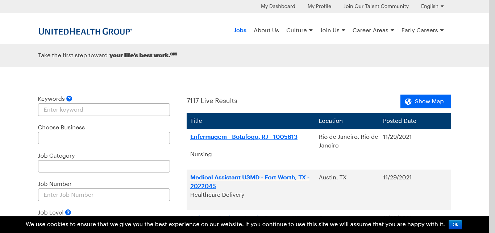This screenshot has height=233, width=495.
Task: Click the Choose Business field
Action: coord(104,138)
